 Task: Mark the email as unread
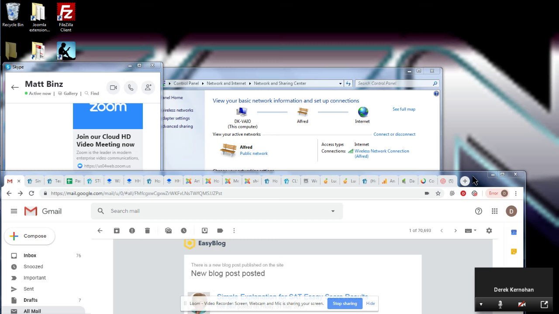point(169,231)
